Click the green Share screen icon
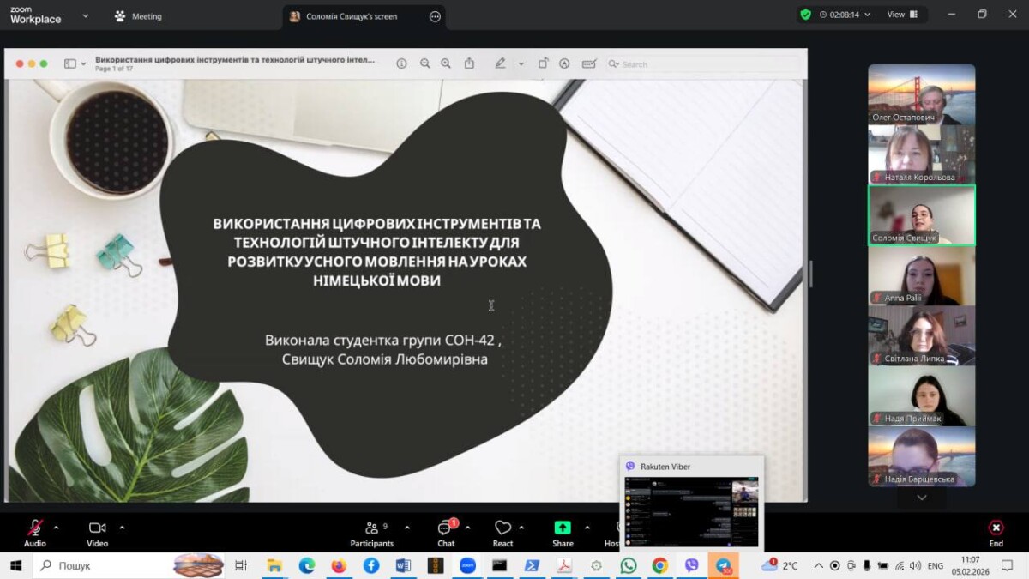 [563, 528]
